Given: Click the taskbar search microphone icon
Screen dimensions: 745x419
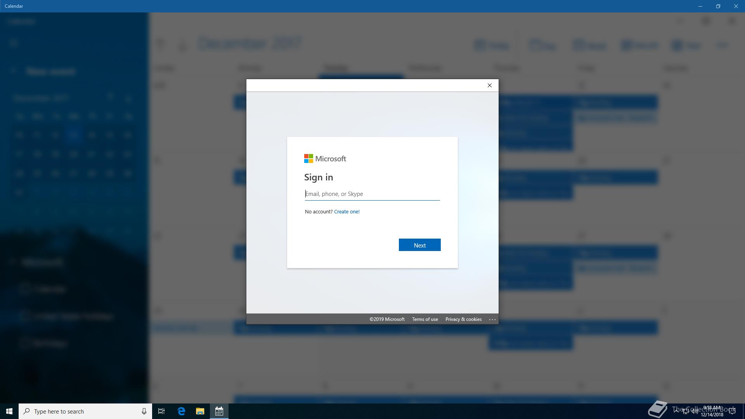Looking at the screenshot, I should pyautogui.click(x=144, y=411).
